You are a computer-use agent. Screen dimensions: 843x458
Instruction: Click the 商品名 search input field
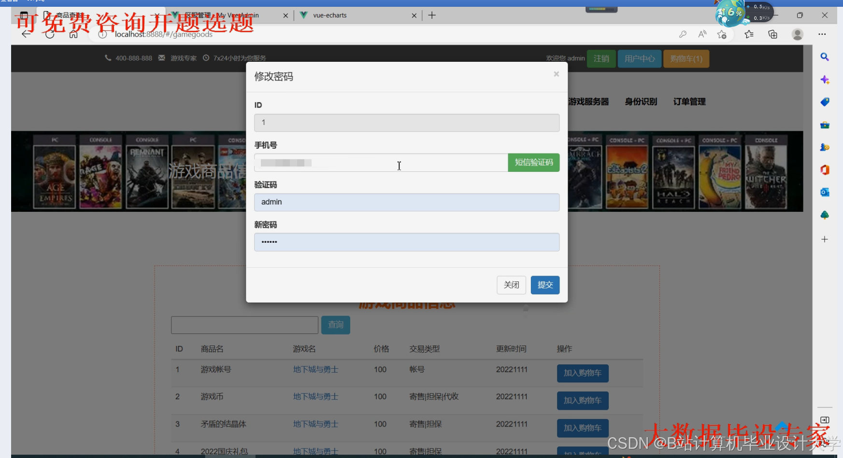click(x=244, y=325)
